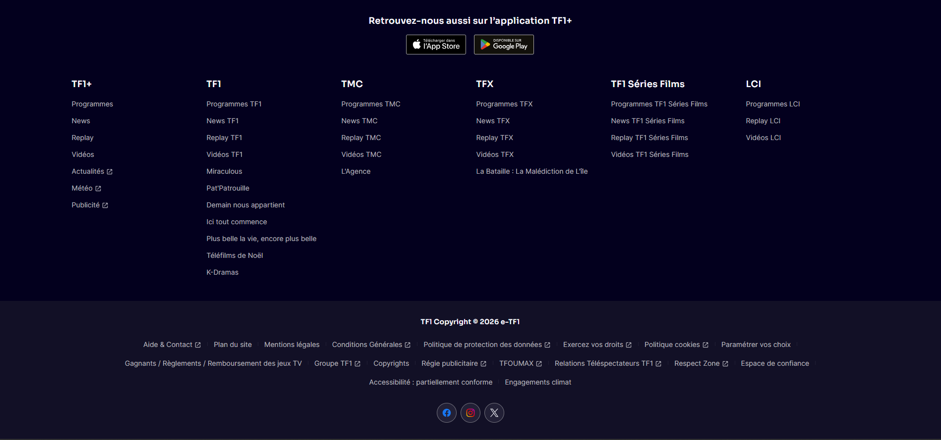
Task: Go to Replay LCI
Action: point(763,121)
